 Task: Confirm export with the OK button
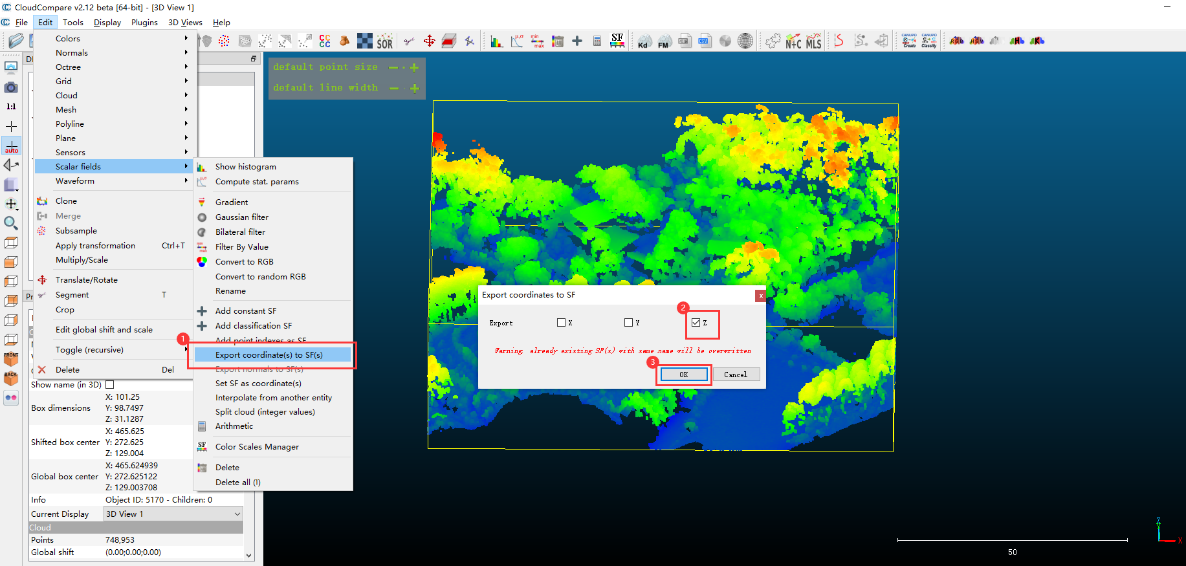click(684, 375)
